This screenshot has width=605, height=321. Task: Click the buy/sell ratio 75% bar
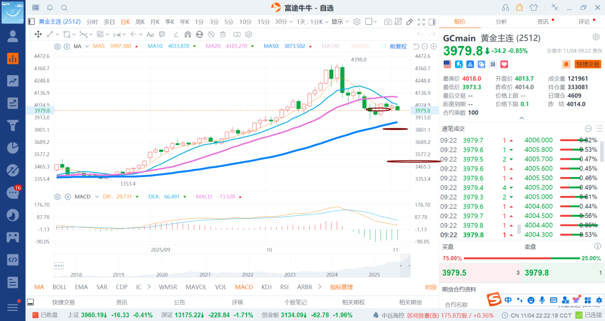point(522,258)
